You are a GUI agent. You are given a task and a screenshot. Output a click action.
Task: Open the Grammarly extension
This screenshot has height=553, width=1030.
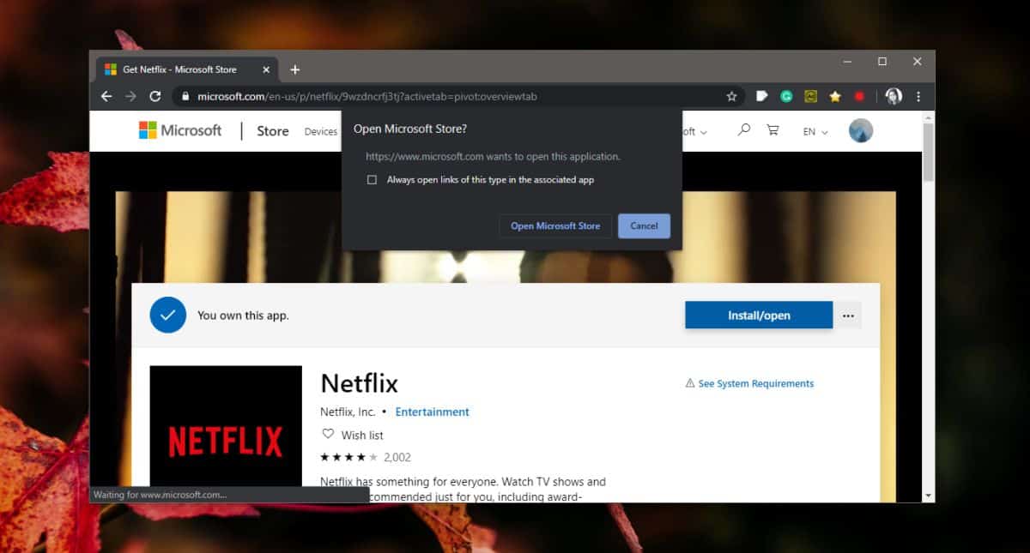tap(786, 97)
